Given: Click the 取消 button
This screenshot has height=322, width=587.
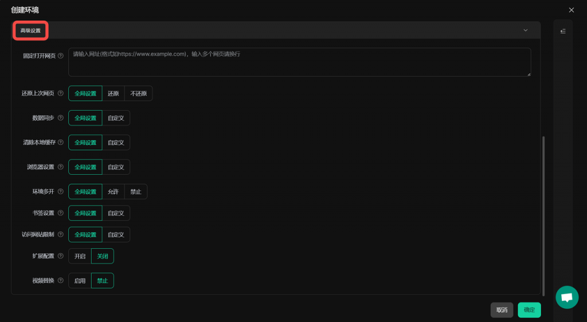Looking at the screenshot, I should point(502,310).
